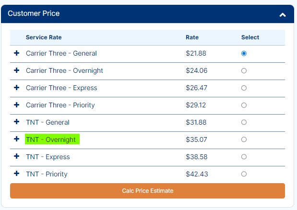The image size is (297, 210).
Task: Expand TNT - General plus icon
Action: click(17, 122)
